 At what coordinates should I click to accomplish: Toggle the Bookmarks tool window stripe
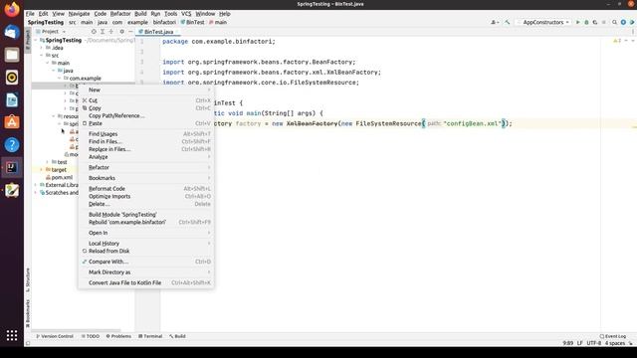pyautogui.click(x=28, y=313)
